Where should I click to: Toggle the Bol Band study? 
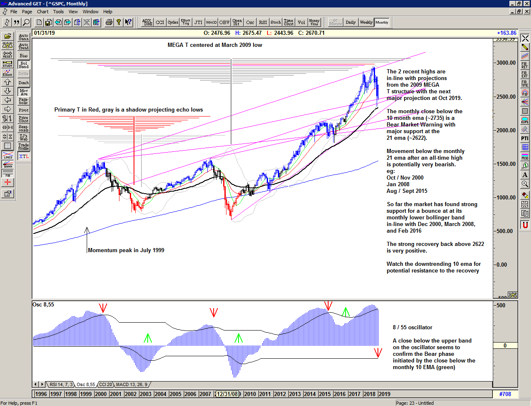[24, 65]
